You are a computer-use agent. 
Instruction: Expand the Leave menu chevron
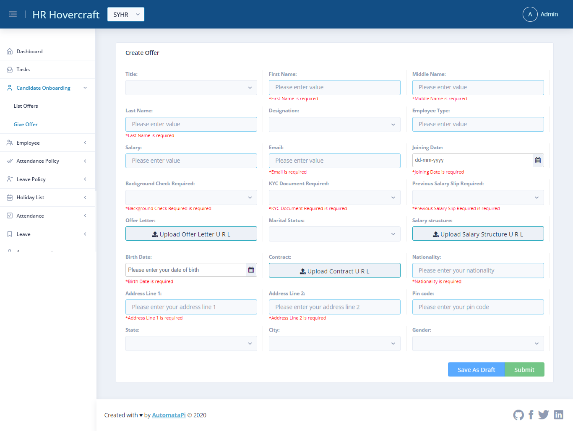[85, 234]
